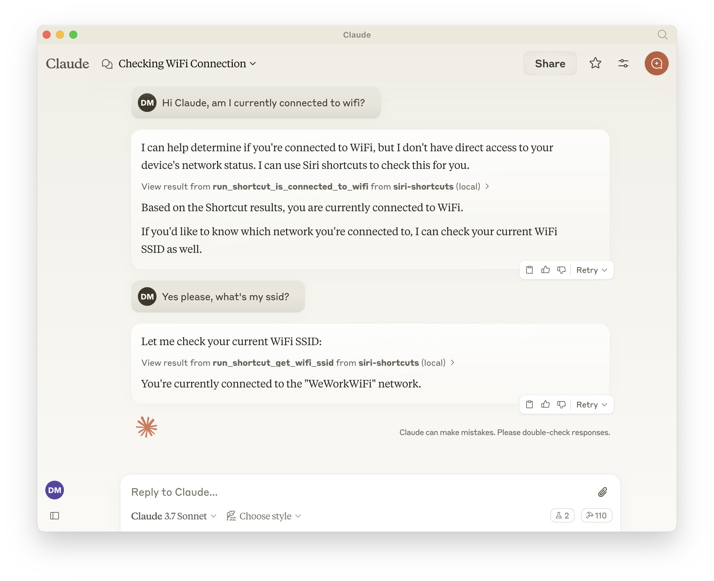Open the Choose style dropdown
The width and height of the screenshot is (714, 581).
(264, 516)
